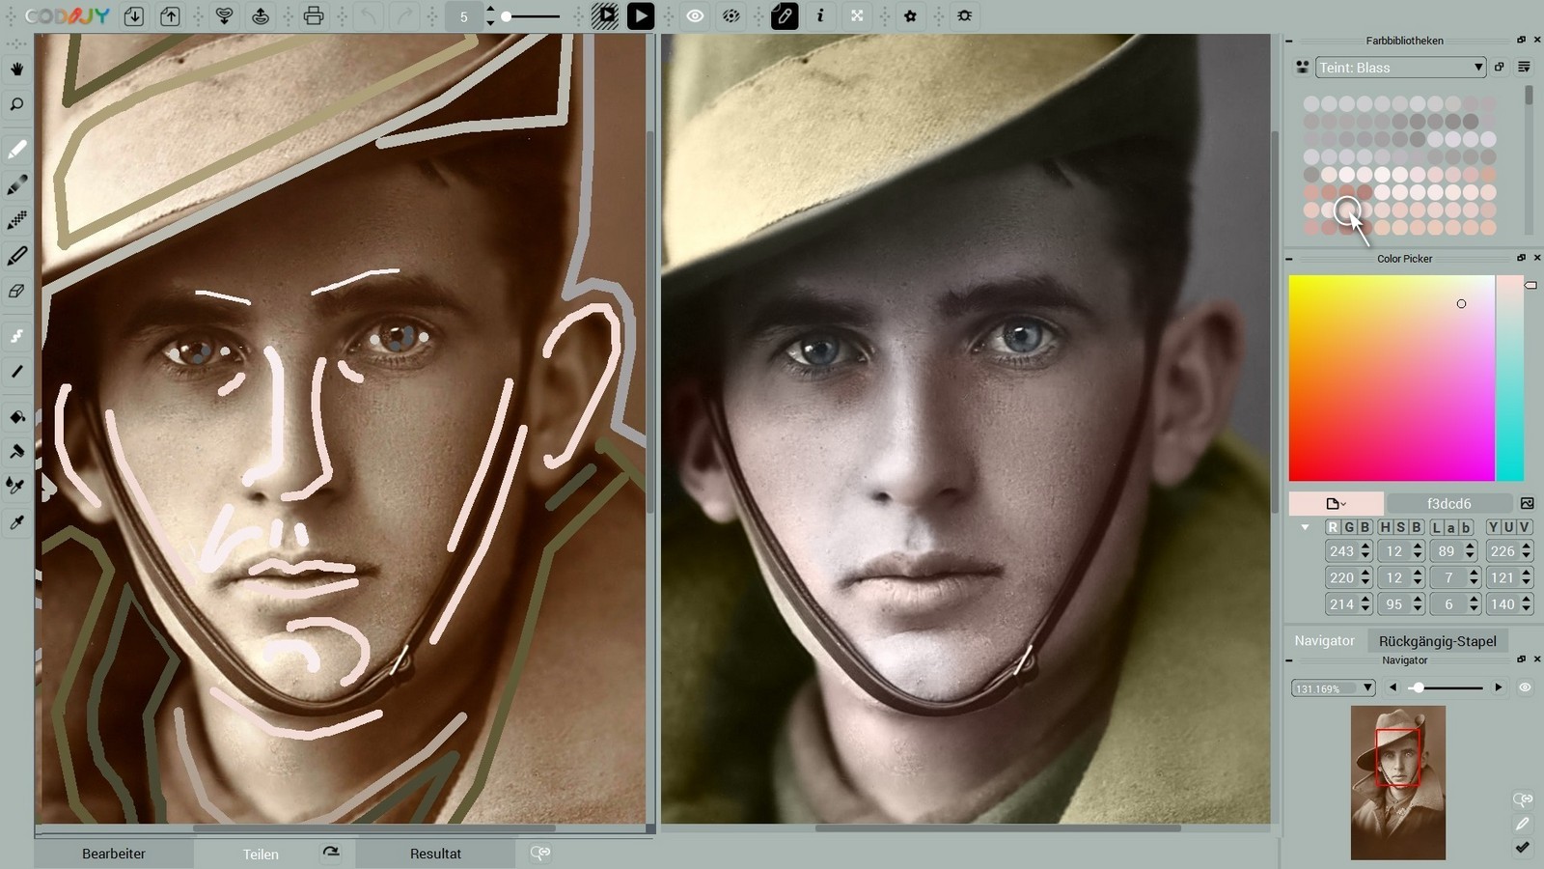Click the Bearbeiter view button
This screenshot has width=1544, height=869.
click(x=114, y=854)
